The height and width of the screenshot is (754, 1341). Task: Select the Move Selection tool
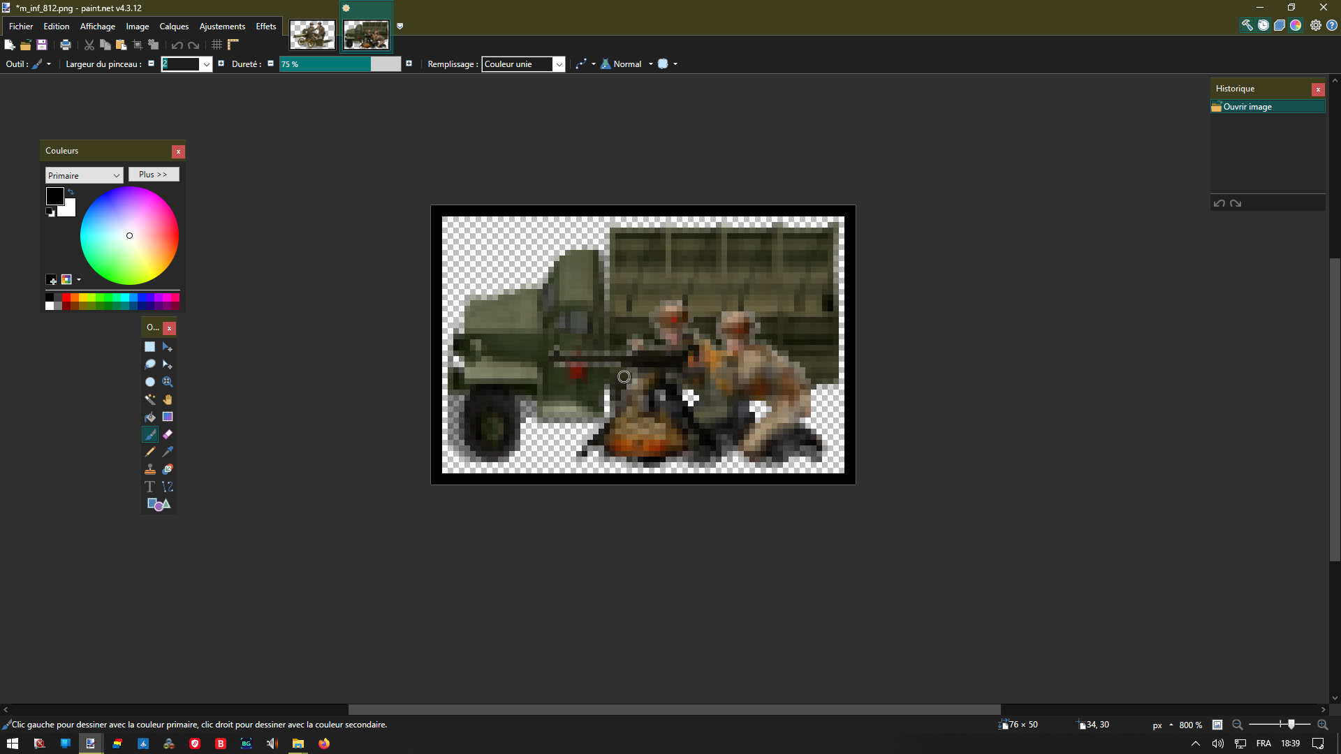tap(168, 364)
